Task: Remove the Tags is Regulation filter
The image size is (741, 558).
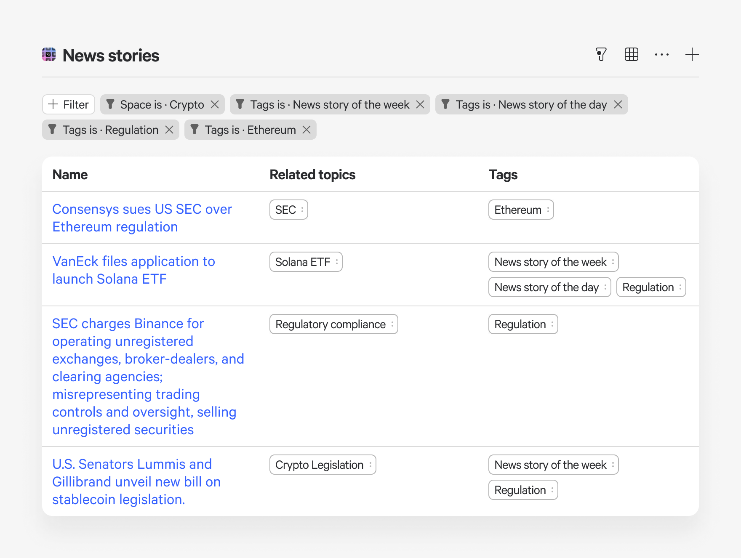Action: (x=169, y=130)
